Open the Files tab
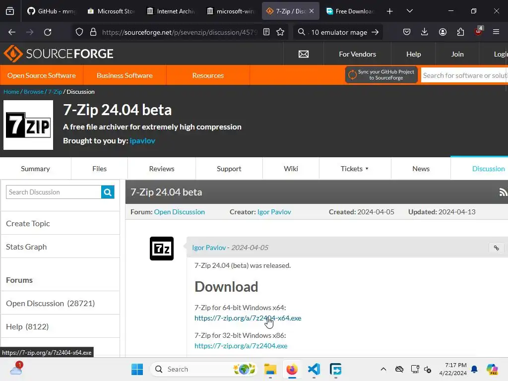This screenshot has width=508, height=381. 99,169
